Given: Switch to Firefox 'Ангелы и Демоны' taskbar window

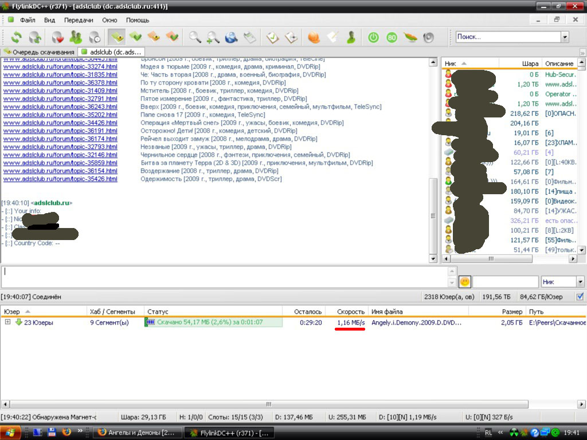Looking at the screenshot, I should (x=139, y=433).
